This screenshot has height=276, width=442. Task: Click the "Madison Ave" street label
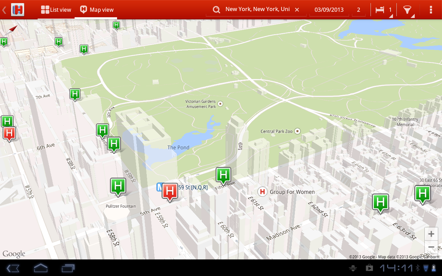(284, 233)
